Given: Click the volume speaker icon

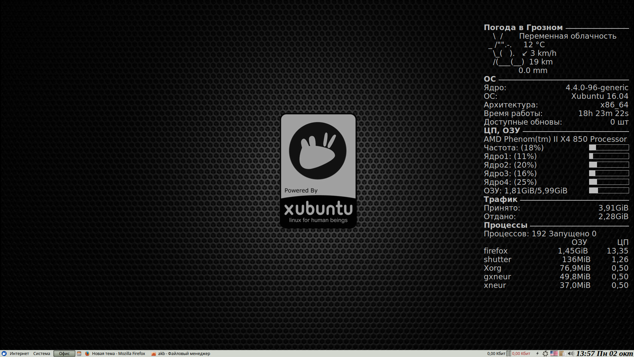Looking at the screenshot, I should tap(571, 353).
